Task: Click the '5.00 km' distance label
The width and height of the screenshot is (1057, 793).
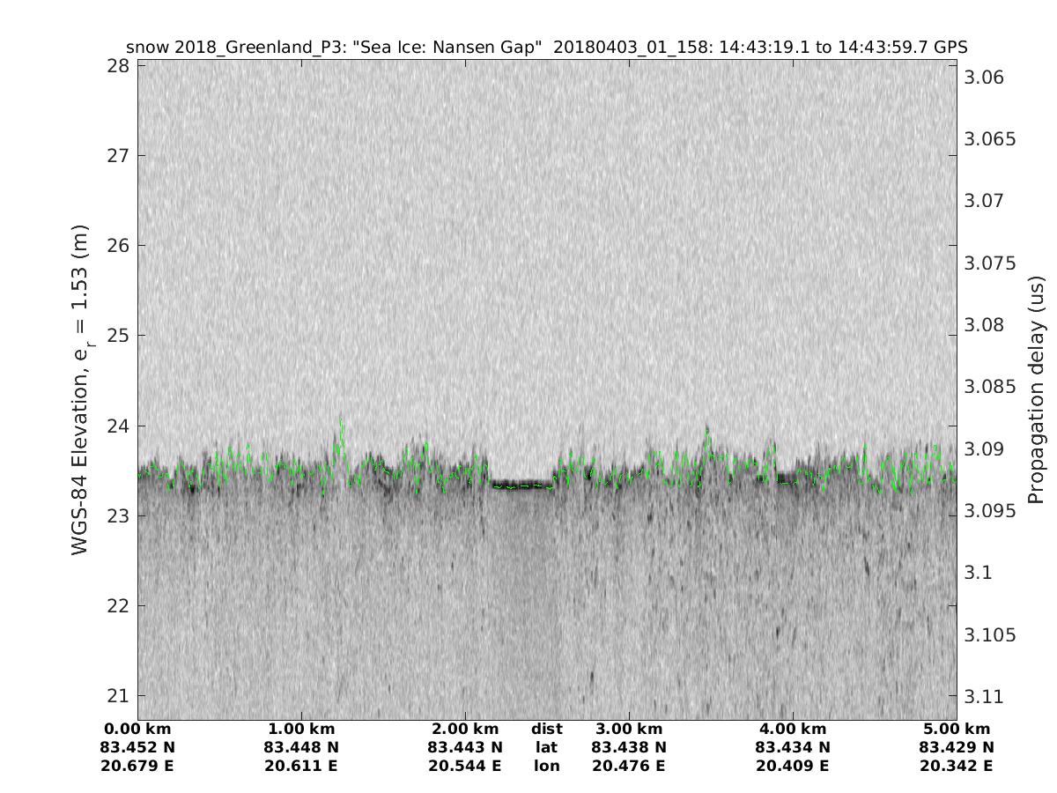Action: pyautogui.click(x=957, y=729)
